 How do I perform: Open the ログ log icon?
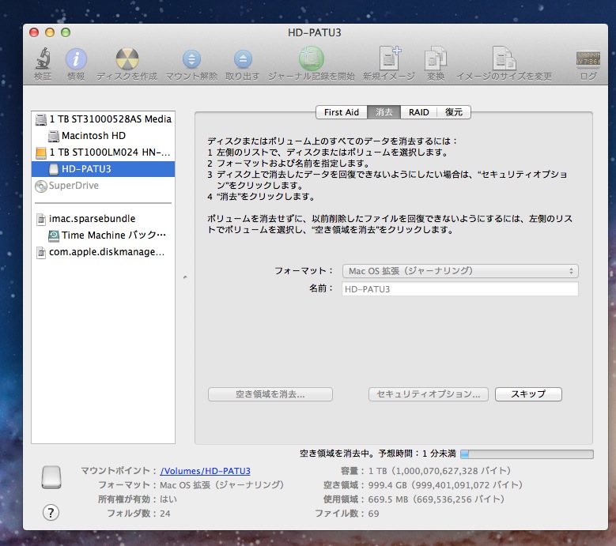click(588, 59)
